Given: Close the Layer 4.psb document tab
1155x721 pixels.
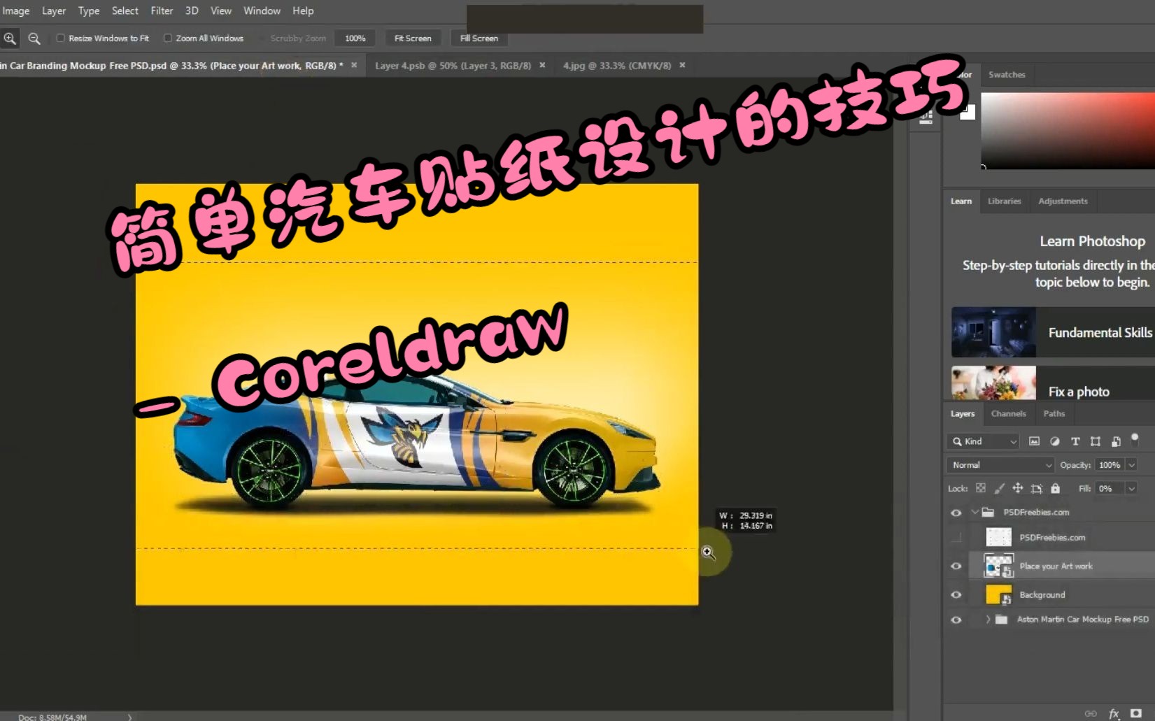Looking at the screenshot, I should [x=542, y=65].
